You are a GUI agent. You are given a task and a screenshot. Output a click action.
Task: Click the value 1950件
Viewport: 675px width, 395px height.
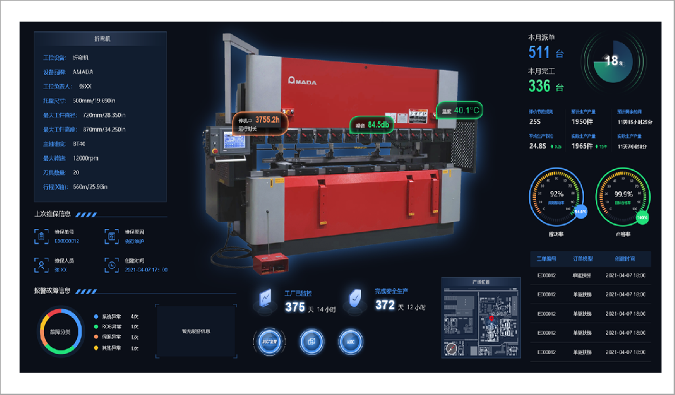coord(582,122)
